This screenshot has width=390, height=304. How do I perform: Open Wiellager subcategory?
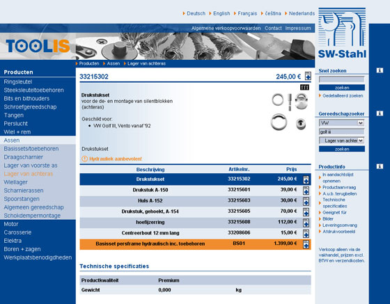point(15,182)
